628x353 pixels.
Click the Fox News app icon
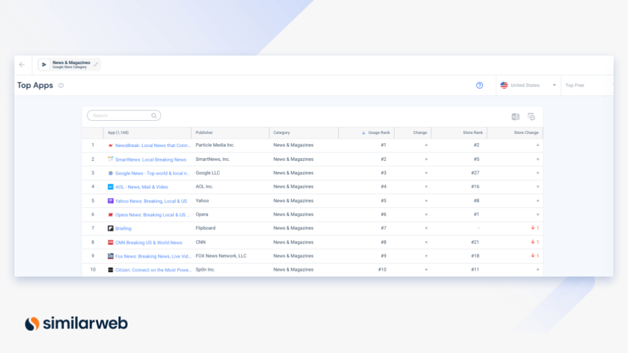pos(111,256)
